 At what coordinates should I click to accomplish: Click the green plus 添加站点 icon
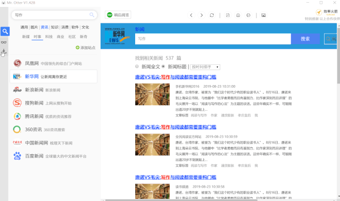[77, 47]
